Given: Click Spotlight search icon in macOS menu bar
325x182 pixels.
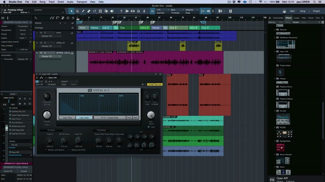Looking at the screenshot, I should pyautogui.click(x=314, y=2).
